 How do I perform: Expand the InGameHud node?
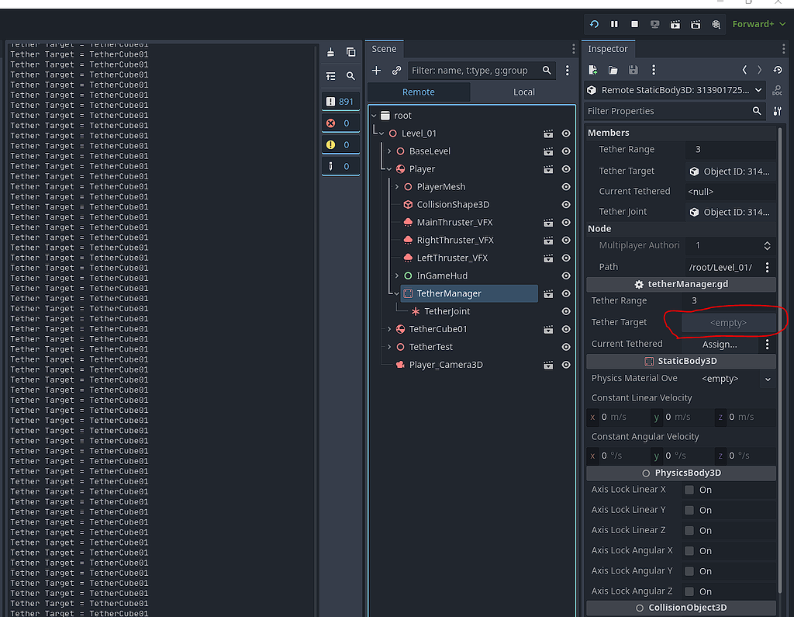397,276
